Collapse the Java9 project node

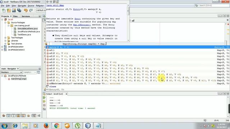pyautogui.click(x=2, y=19)
